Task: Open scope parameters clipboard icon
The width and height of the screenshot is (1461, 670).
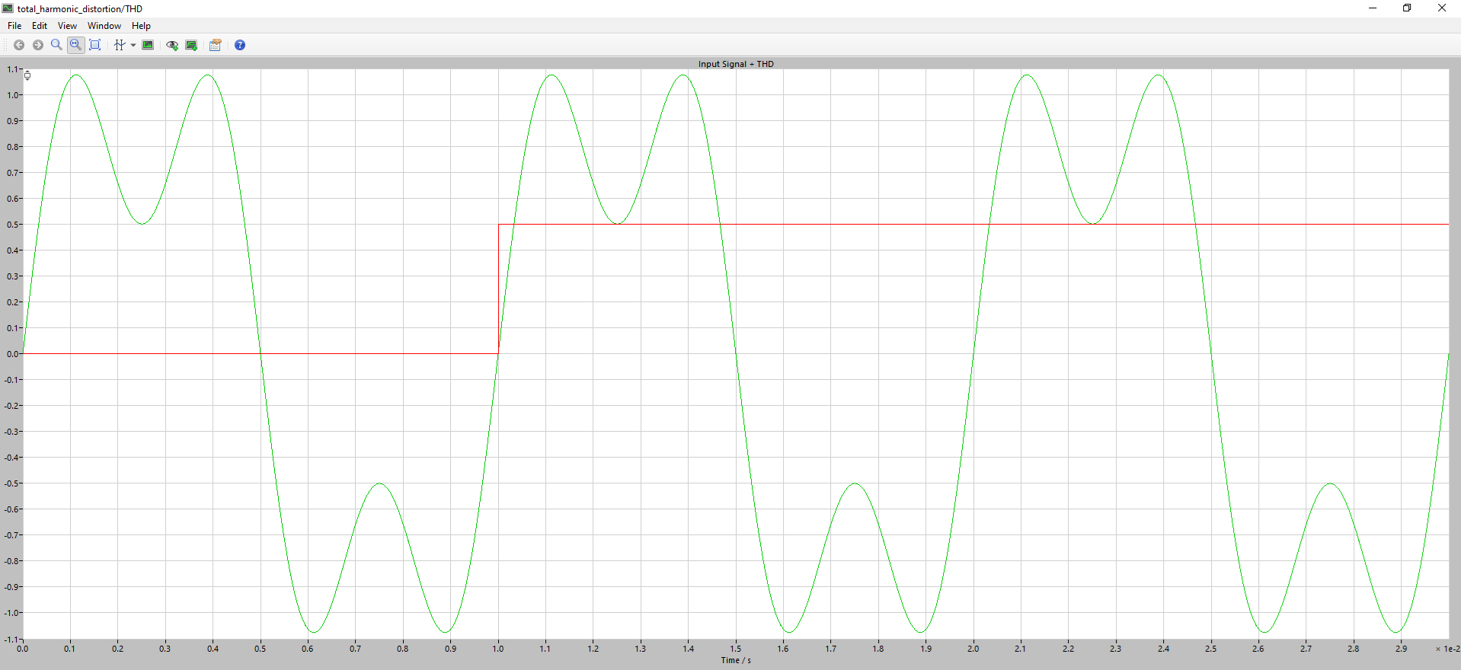Action: point(216,45)
